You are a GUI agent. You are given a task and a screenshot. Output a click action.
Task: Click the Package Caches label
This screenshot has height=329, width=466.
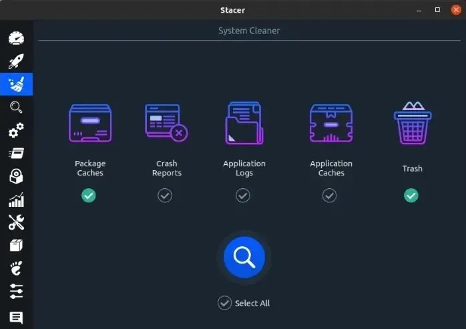(x=90, y=168)
